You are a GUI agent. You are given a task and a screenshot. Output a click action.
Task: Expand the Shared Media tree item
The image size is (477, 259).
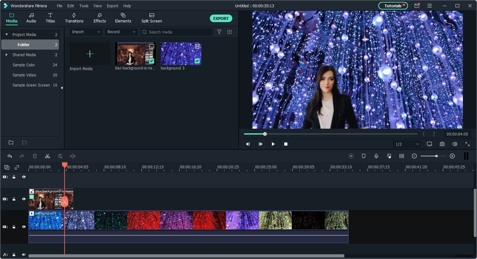coord(6,55)
